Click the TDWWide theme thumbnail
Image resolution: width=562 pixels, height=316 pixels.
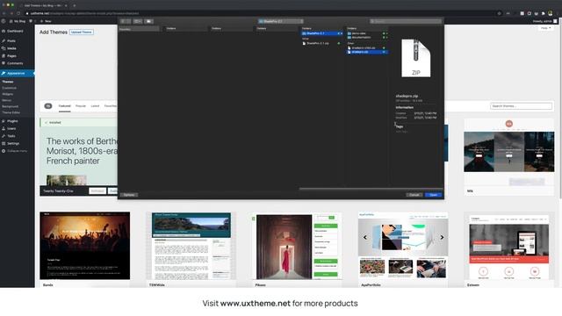point(191,246)
